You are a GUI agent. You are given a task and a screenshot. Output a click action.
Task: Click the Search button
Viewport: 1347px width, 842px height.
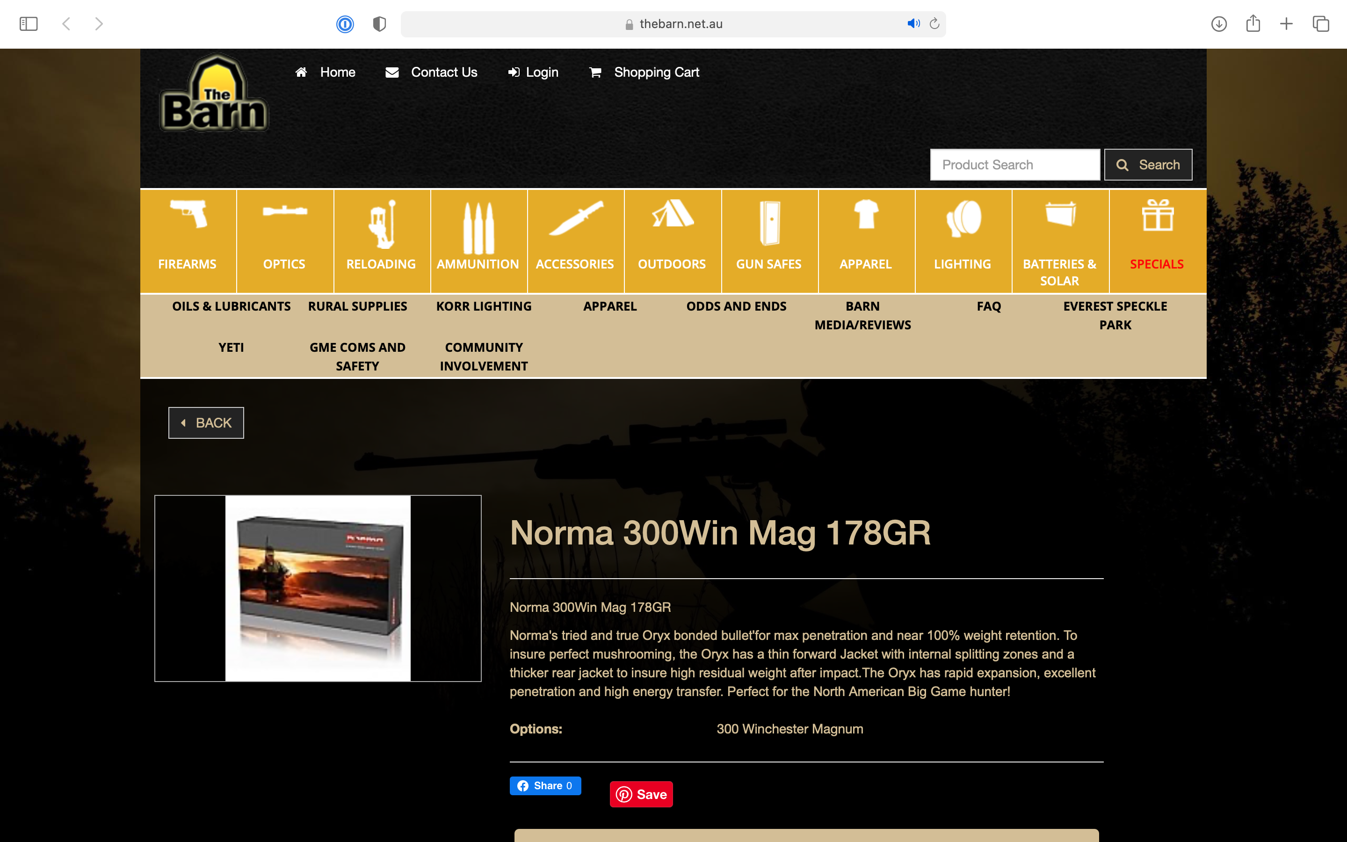tap(1148, 165)
